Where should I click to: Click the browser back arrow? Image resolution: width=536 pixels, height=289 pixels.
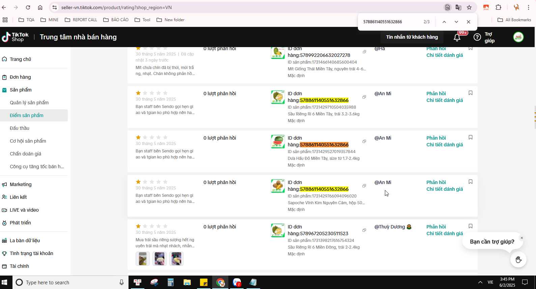click(x=4, y=7)
